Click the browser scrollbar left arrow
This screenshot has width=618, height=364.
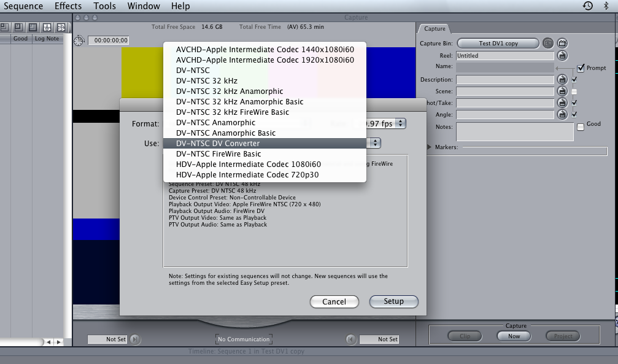[48, 342]
